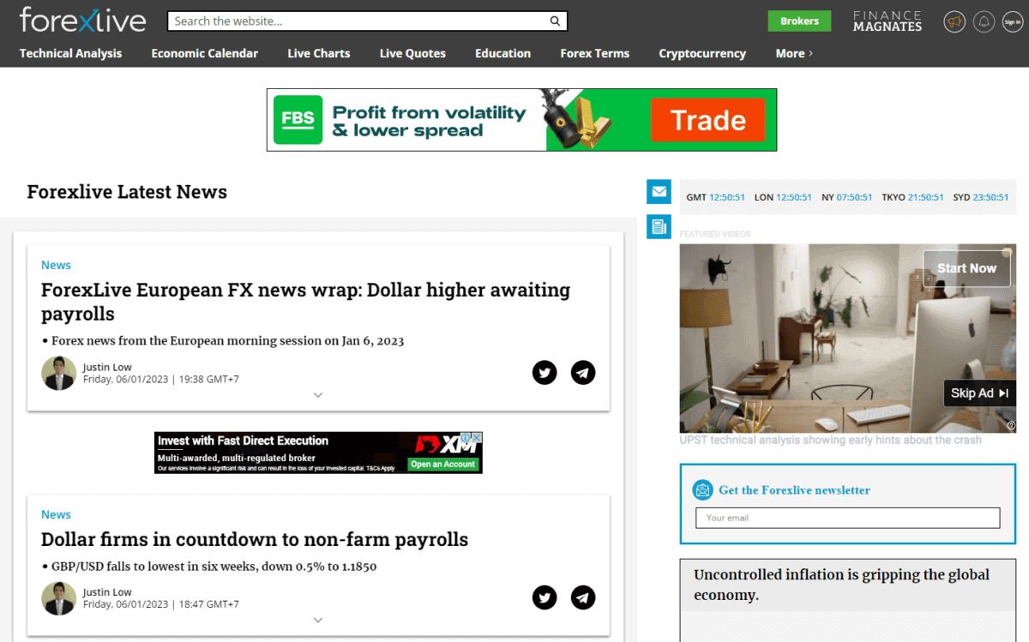Open the notifications bell icon
This screenshot has height=642, width=1029.
[x=984, y=21]
